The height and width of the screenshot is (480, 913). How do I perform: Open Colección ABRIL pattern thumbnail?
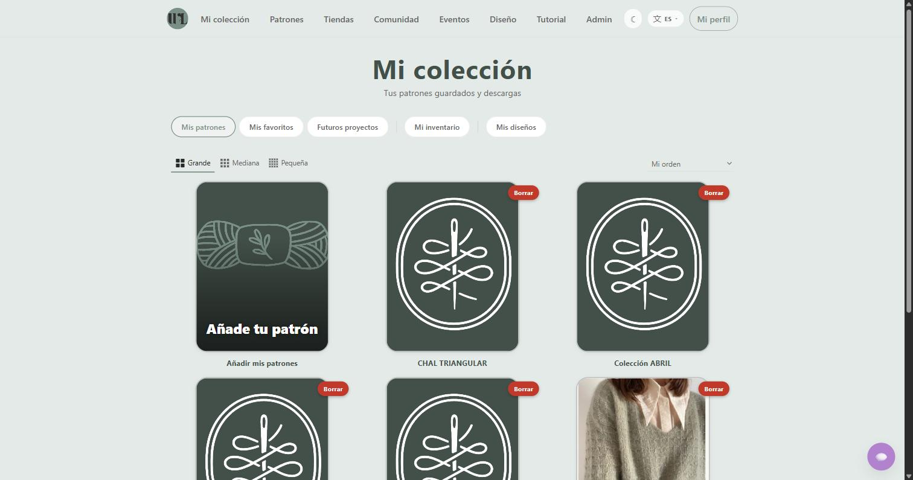point(642,266)
